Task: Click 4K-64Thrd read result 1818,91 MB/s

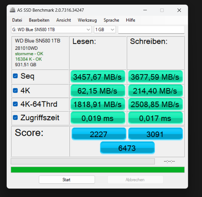Action: click(98, 104)
